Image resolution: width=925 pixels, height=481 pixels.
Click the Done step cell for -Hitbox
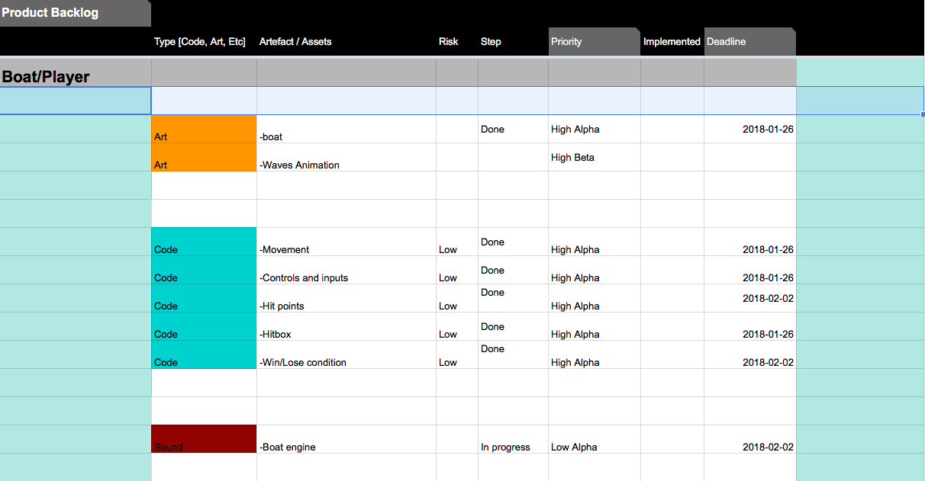point(492,328)
